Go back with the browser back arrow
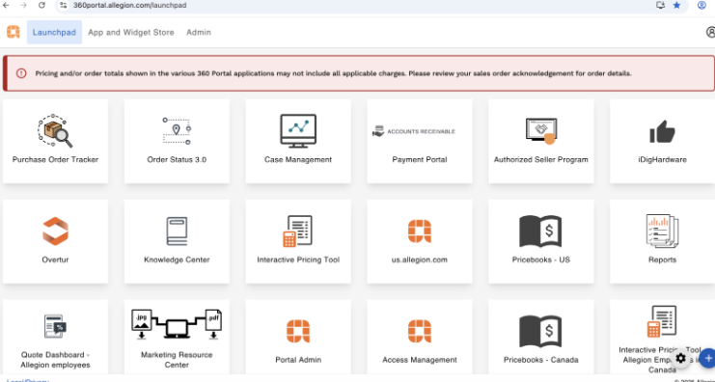 pos(6,5)
